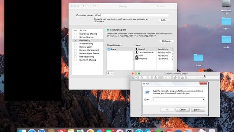
Task: Click the Sharing window search field
Action: (x=163, y=6)
